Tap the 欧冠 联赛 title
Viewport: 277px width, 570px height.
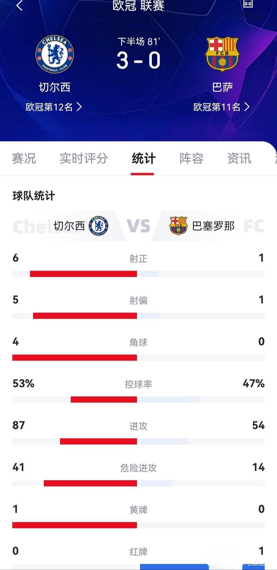point(138,6)
